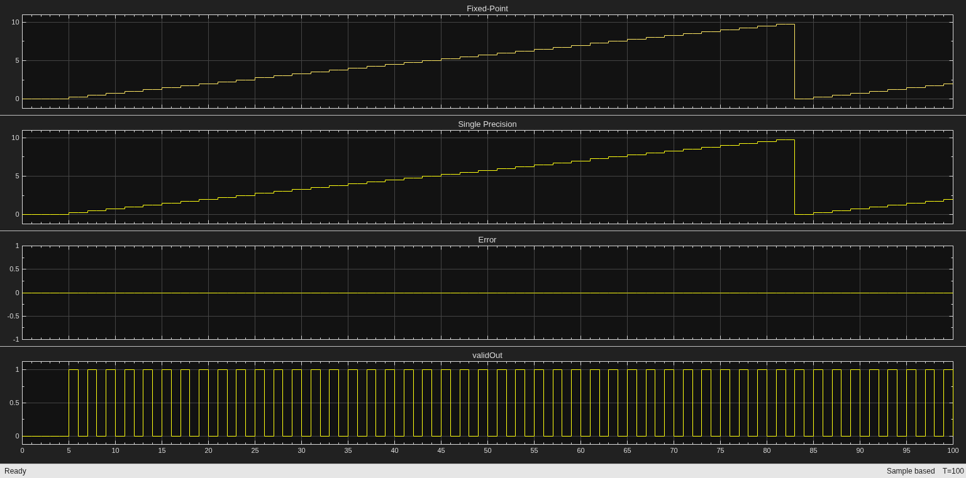Select the validOut plot title
The width and height of the screenshot is (966, 478).
coord(487,356)
